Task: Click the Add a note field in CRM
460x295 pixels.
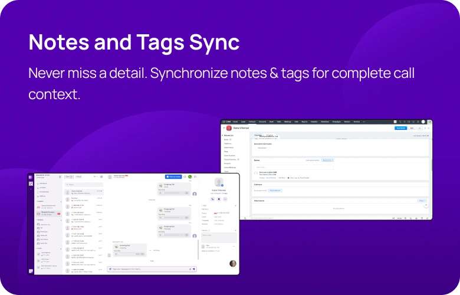Action: (x=294, y=168)
